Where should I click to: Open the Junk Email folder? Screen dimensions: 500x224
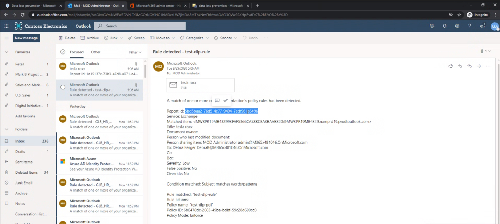[28, 183]
